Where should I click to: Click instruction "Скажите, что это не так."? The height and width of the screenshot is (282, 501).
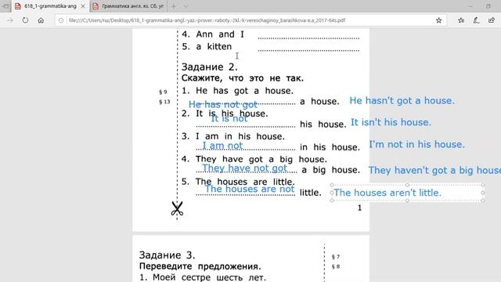click(x=243, y=78)
